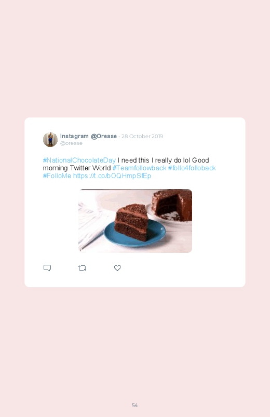Select the #follo4folloback hashtag
This screenshot has height=417, width=270.
[x=192, y=168]
